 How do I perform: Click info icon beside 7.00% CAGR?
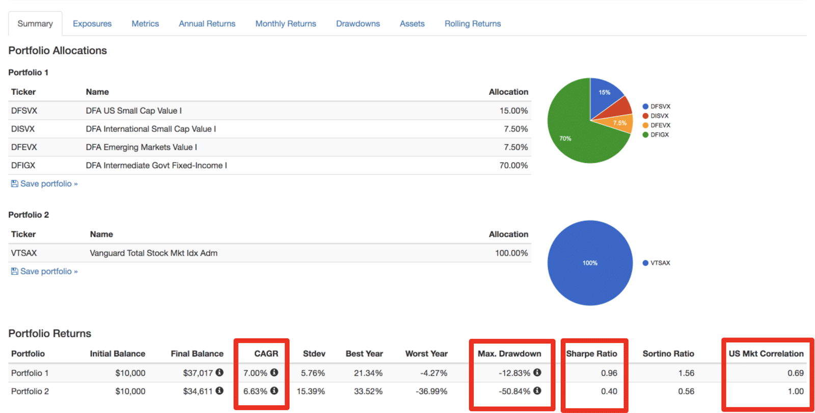coord(274,372)
